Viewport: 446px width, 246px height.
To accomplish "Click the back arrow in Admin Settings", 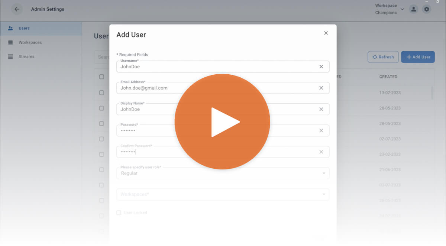I will pos(17,9).
